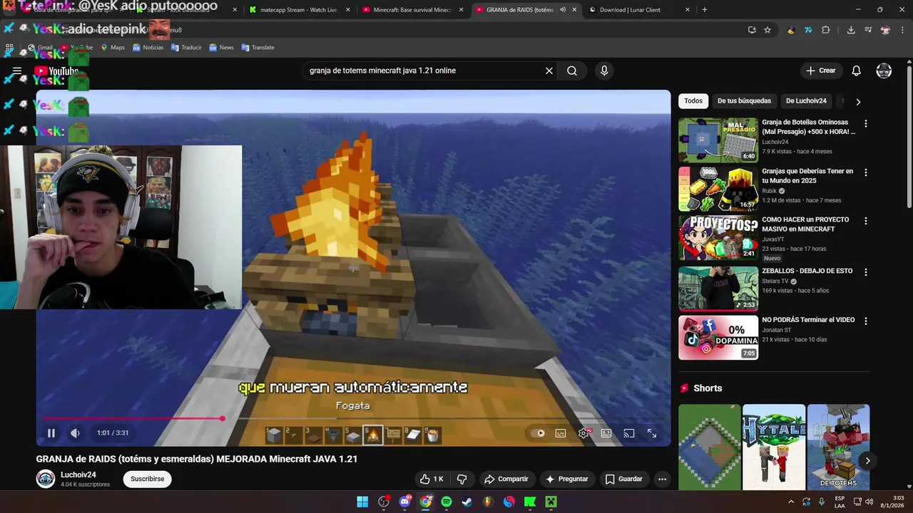
Task: Open options for ZEBALLOS video
Action: click(866, 272)
